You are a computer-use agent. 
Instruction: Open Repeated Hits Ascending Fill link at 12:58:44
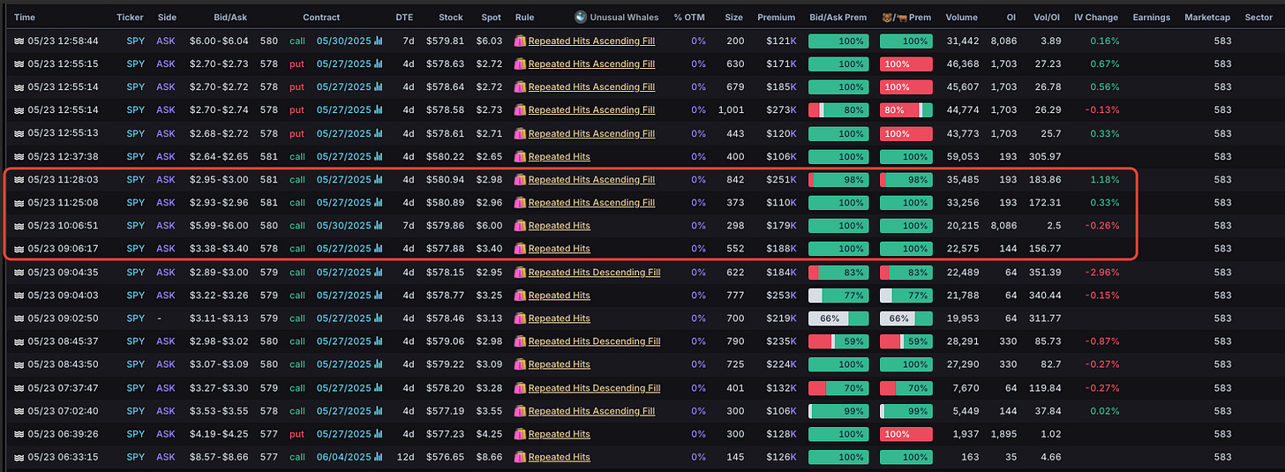(x=591, y=41)
